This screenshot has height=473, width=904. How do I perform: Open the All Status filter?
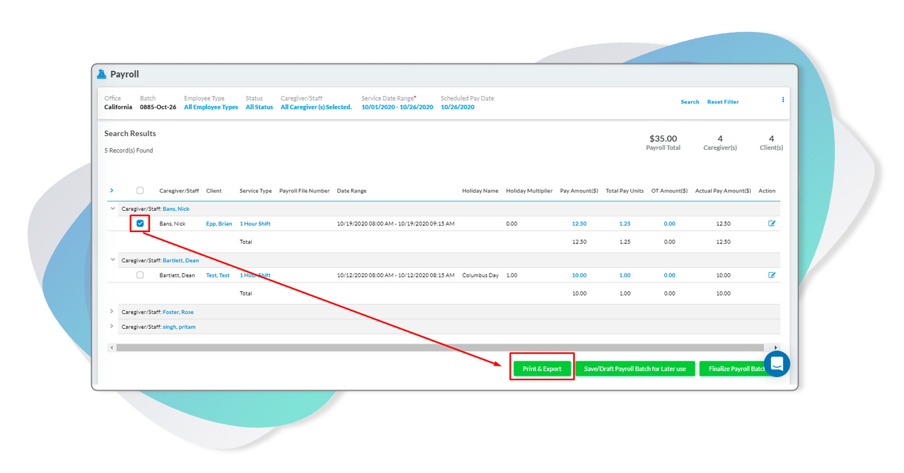tap(259, 107)
